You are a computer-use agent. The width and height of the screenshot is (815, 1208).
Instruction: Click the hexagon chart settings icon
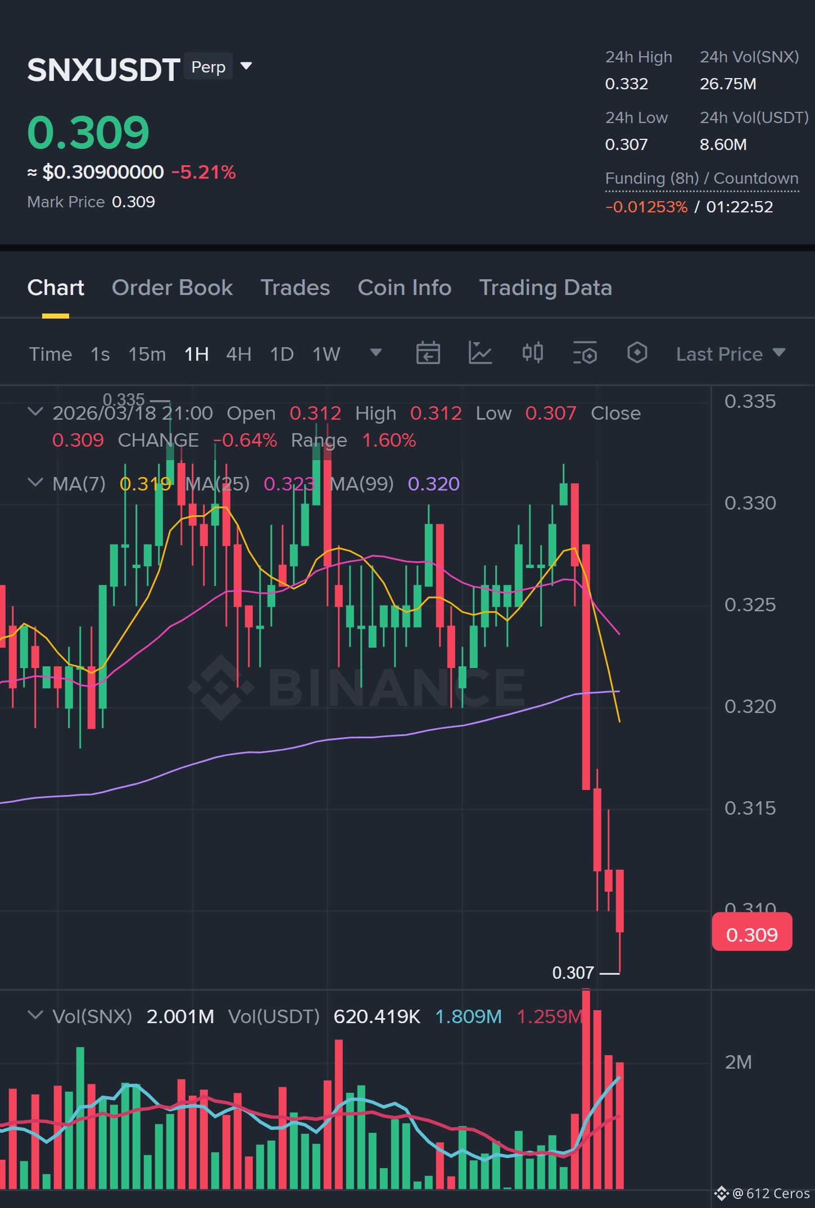click(637, 353)
